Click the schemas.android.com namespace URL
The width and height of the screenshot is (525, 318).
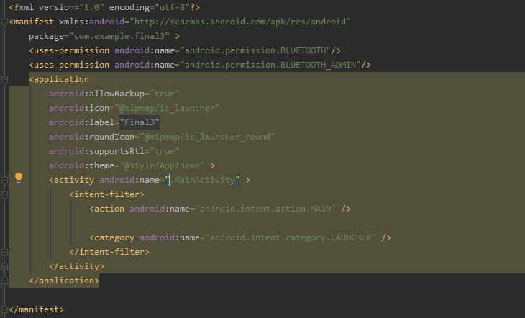[240, 22]
